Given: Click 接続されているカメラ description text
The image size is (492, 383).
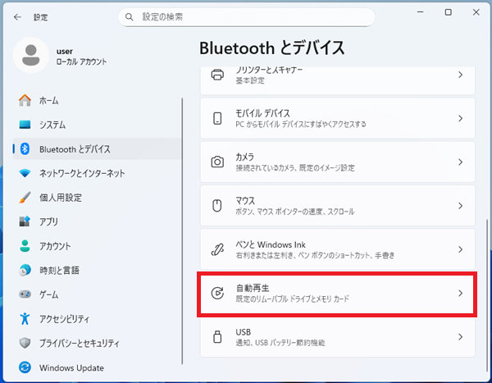Looking at the screenshot, I should point(295,168).
